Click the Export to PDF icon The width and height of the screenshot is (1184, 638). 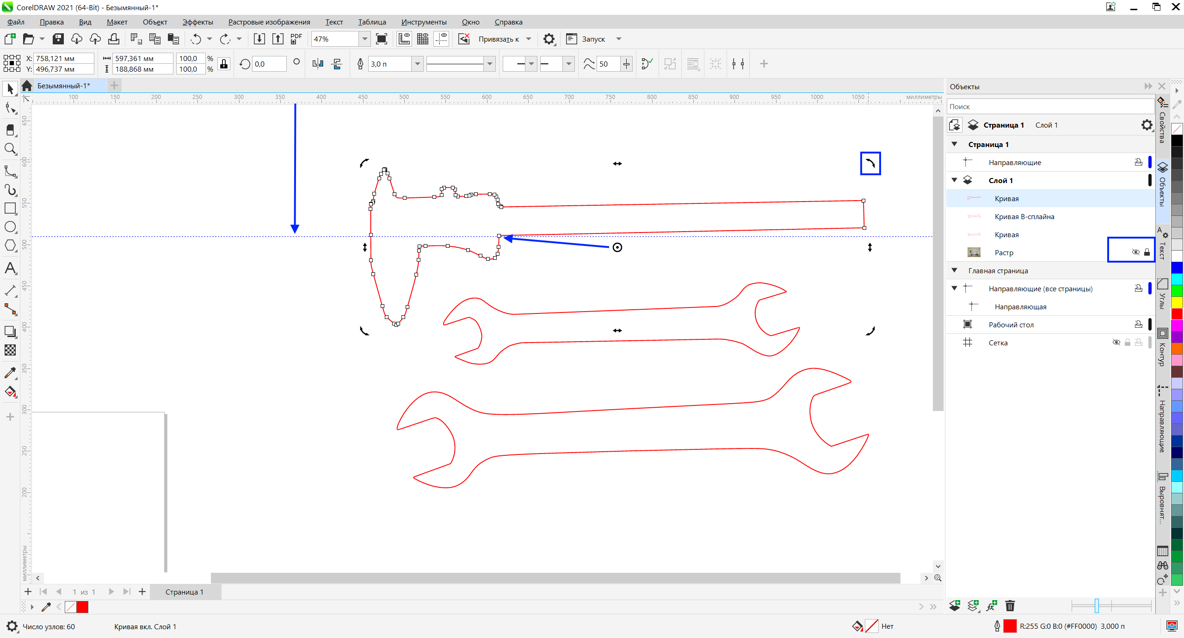[296, 39]
